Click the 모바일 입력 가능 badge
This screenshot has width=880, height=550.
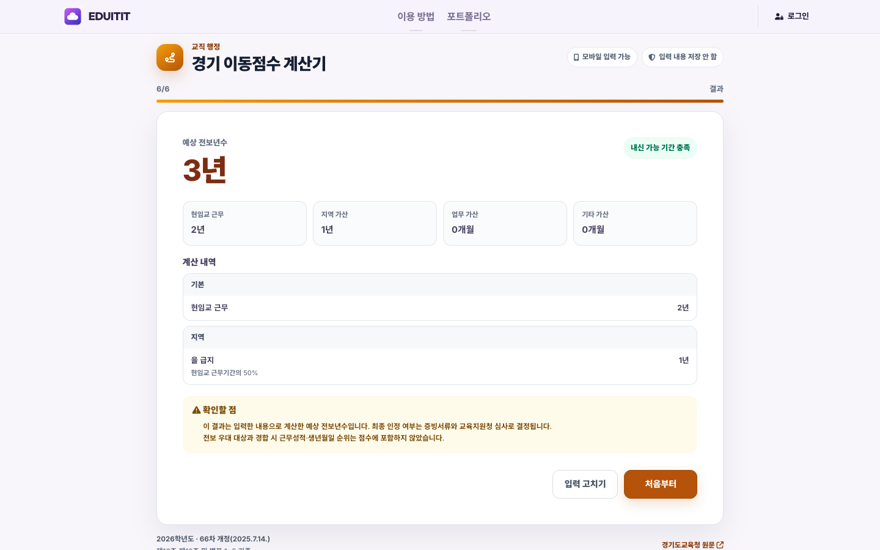coord(602,57)
